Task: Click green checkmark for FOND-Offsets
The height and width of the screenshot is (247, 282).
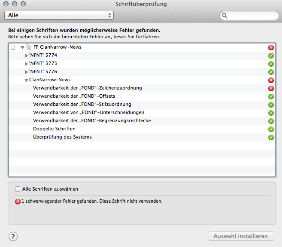Action: pyautogui.click(x=271, y=96)
